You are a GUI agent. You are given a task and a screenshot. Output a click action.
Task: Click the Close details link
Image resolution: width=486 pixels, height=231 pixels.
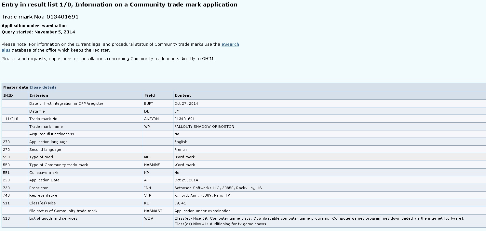coord(43,87)
